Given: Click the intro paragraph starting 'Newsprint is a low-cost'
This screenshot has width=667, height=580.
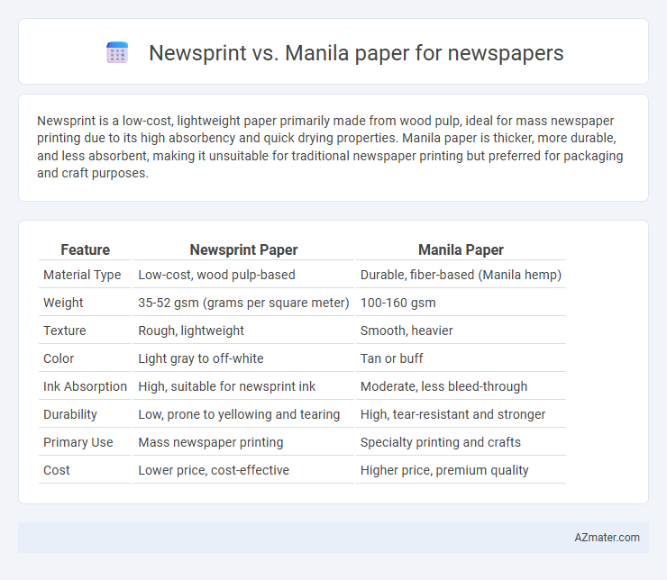Looking at the screenshot, I should pos(330,147).
